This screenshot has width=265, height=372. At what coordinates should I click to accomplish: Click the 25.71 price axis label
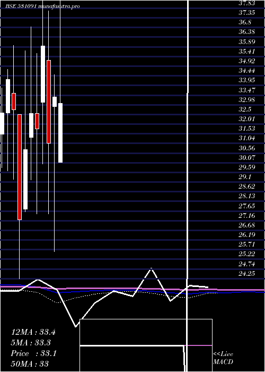point(247,244)
